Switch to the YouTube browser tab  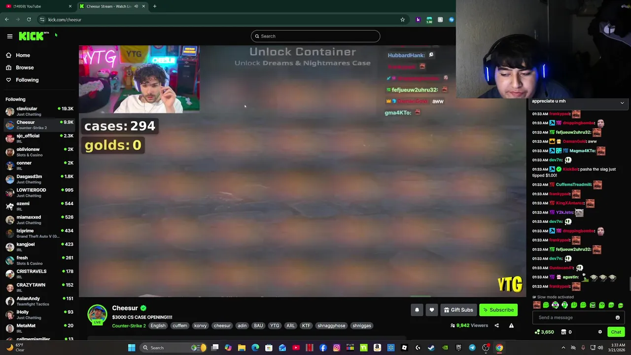pyautogui.click(x=38, y=6)
